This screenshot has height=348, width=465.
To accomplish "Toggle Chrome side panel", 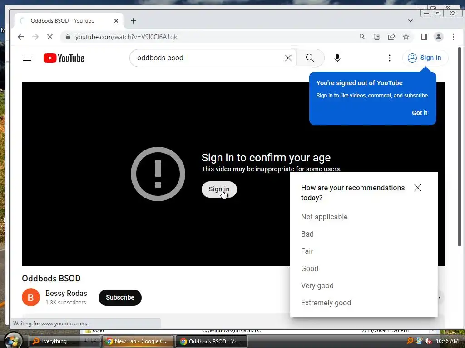I will 424,37.
